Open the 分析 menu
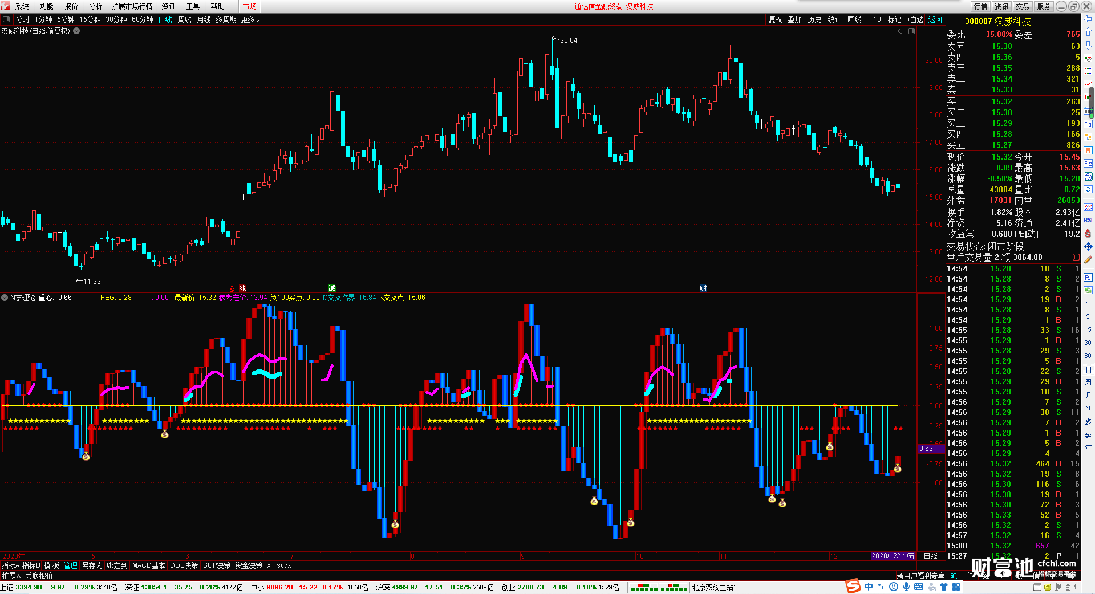Viewport: 1095px width, 594px height. [x=96, y=6]
